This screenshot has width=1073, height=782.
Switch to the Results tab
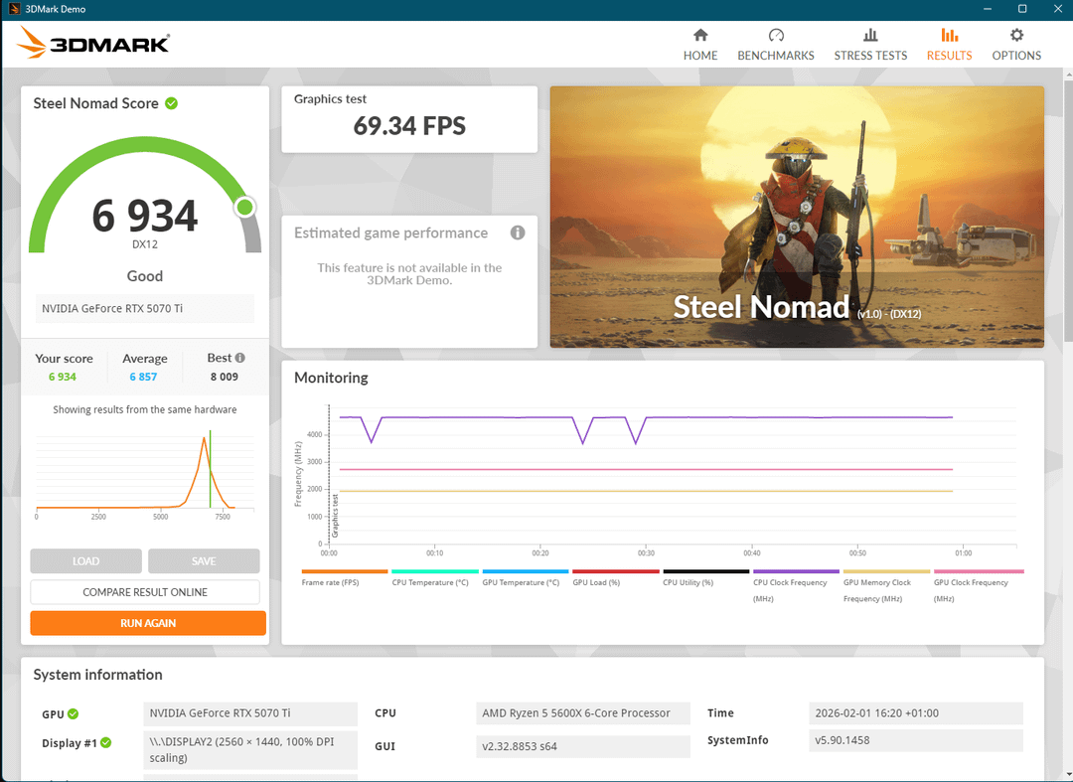949,44
